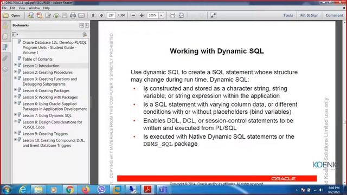Open the zoom percentage dropdown arrow

click(x=162, y=15)
